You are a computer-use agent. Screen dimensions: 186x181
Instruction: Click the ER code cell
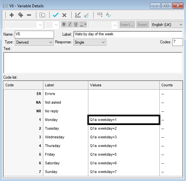click(23, 94)
